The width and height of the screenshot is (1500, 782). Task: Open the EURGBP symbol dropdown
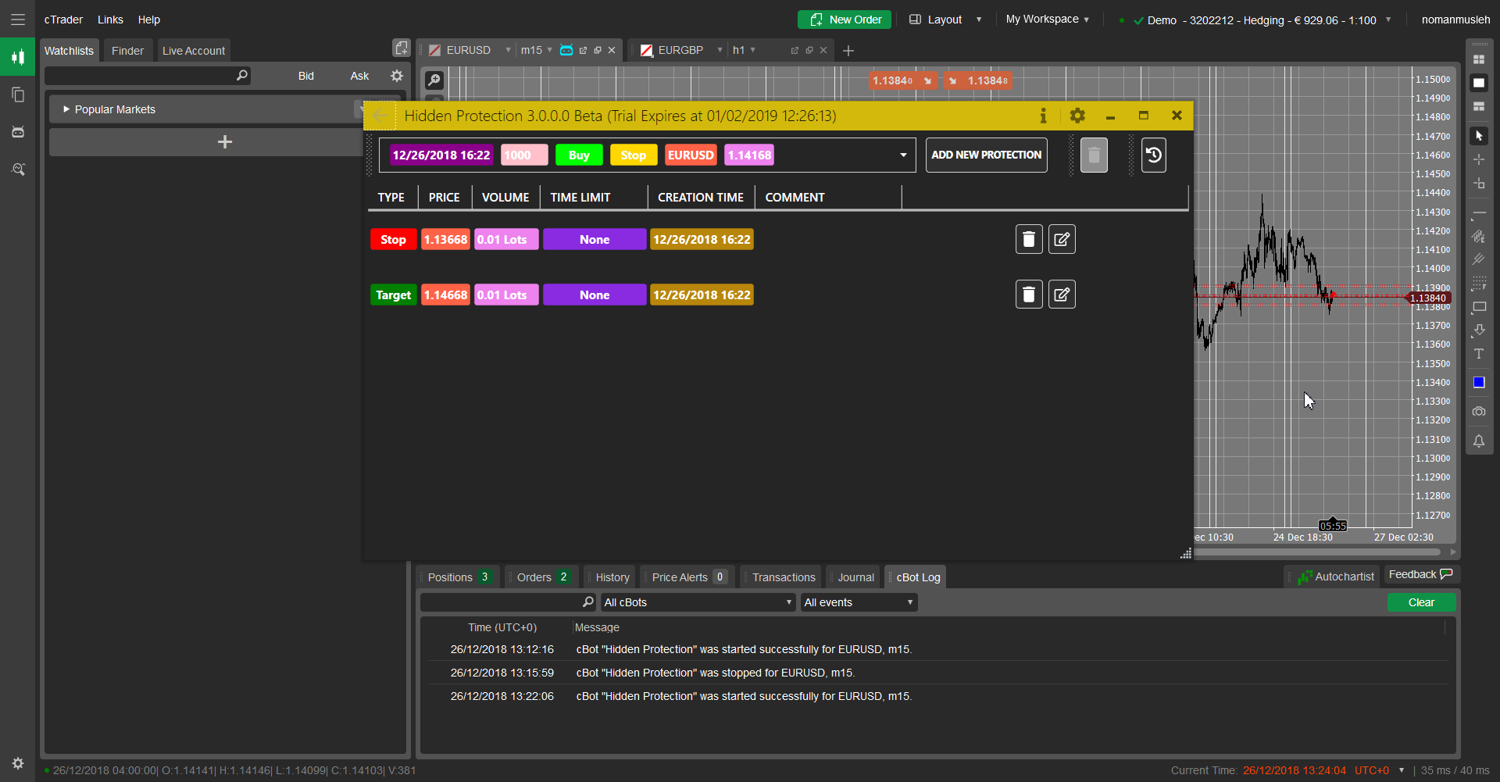pos(720,50)
